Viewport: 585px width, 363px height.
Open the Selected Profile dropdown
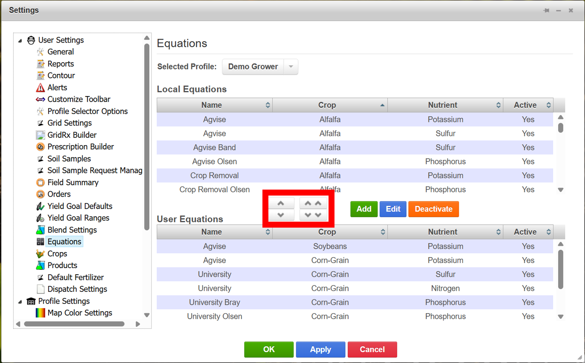pos(291,67)
